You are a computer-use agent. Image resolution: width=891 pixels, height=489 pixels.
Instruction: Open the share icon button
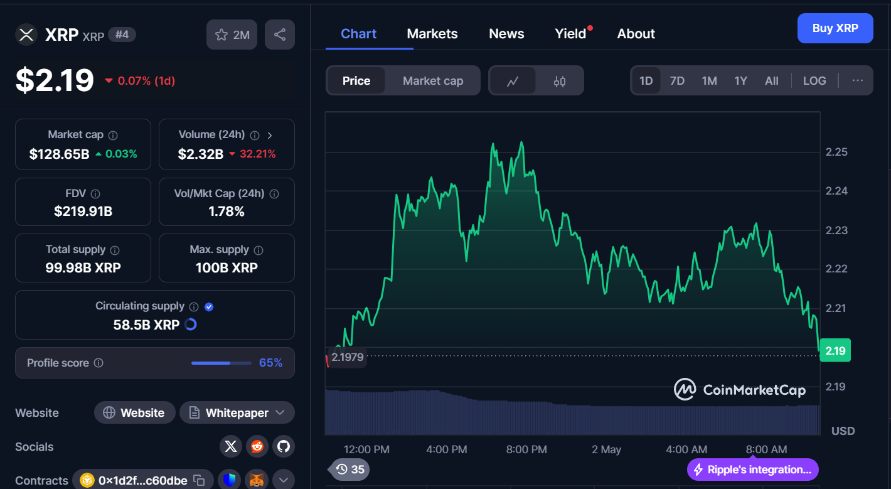pyautogui.click(x=280, y=35)
